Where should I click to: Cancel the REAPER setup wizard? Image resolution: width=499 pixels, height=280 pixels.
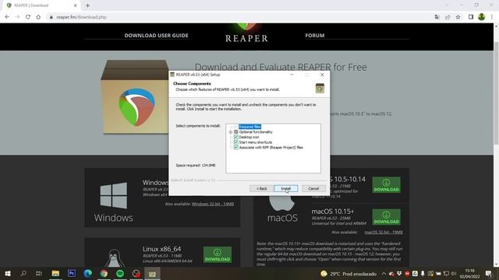[313, 188]
